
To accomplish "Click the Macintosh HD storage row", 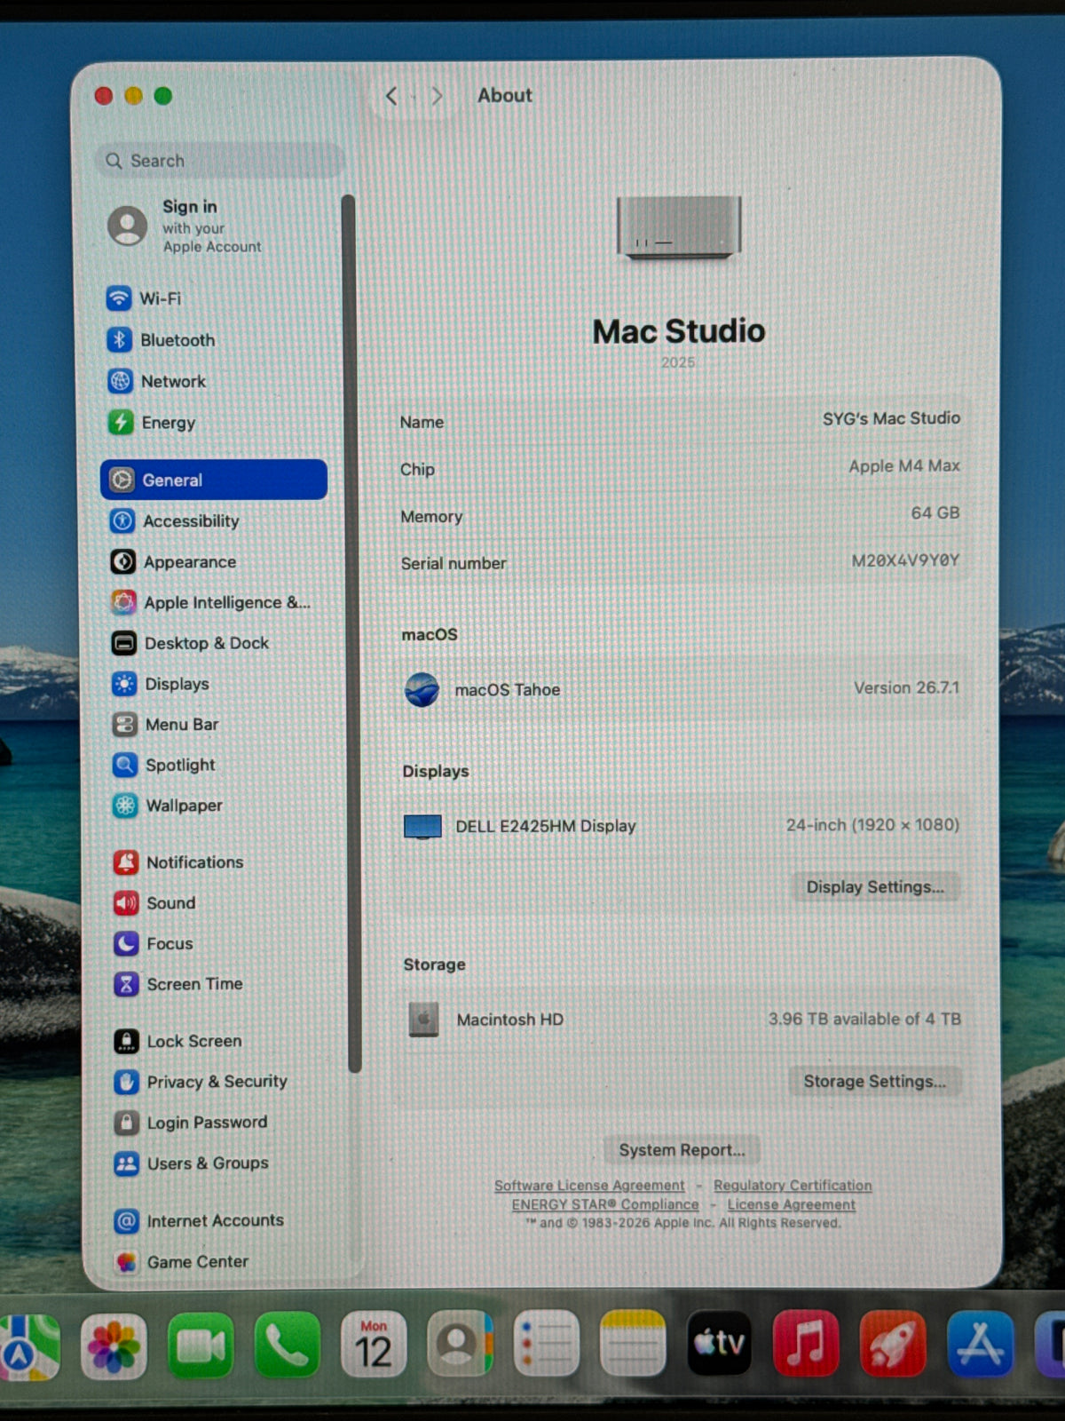I will [682, 1020].
